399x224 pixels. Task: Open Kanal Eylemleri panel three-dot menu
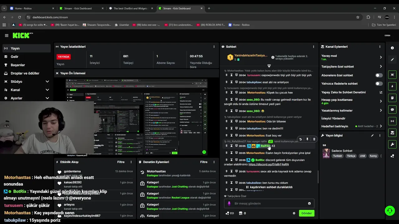click(x=380, y=47)
